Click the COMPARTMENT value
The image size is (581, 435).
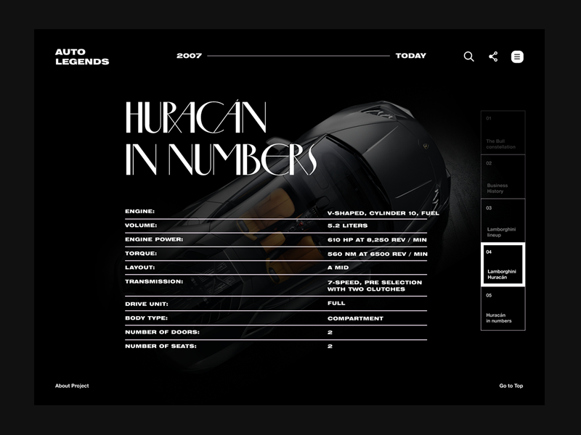(x=355, y=318)
